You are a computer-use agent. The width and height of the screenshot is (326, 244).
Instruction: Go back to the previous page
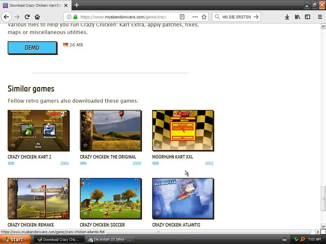coord(6,17)
